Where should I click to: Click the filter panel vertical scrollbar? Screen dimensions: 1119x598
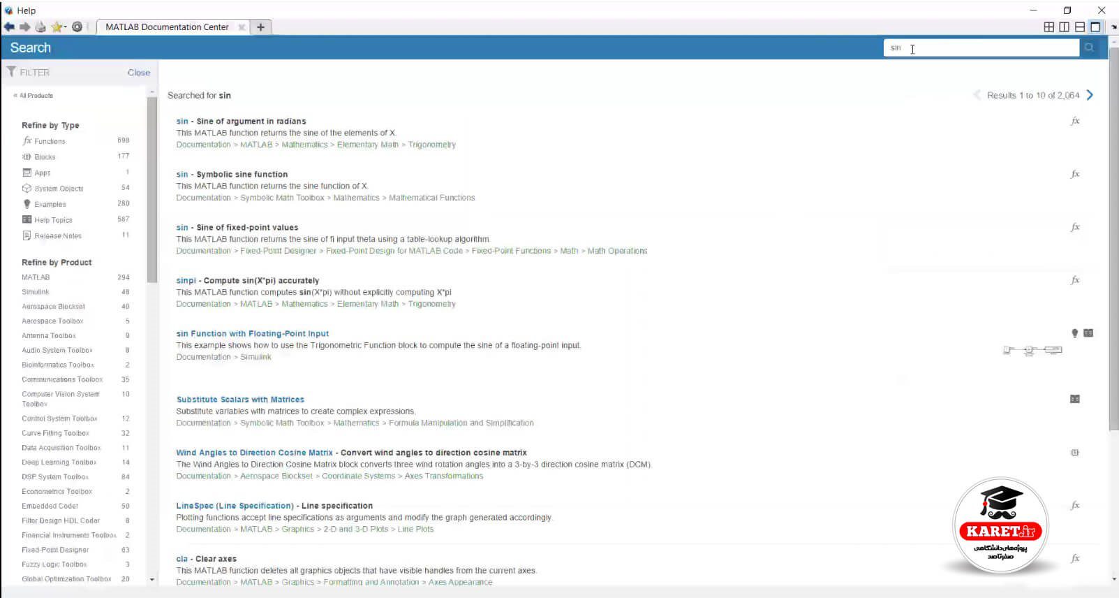coord(152,190)
